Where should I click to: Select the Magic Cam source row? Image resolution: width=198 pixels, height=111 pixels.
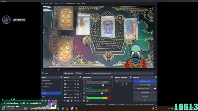point(71,97)
